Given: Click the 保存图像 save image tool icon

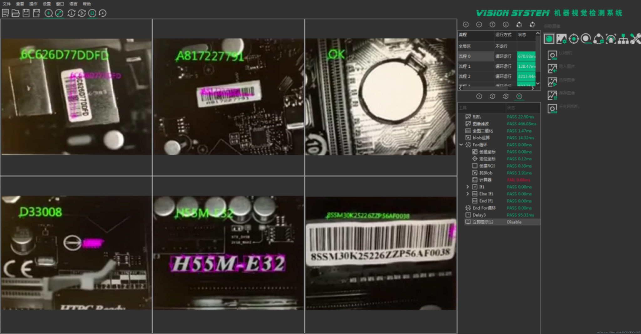Looking at the screenshot, I should pos(552,95).
